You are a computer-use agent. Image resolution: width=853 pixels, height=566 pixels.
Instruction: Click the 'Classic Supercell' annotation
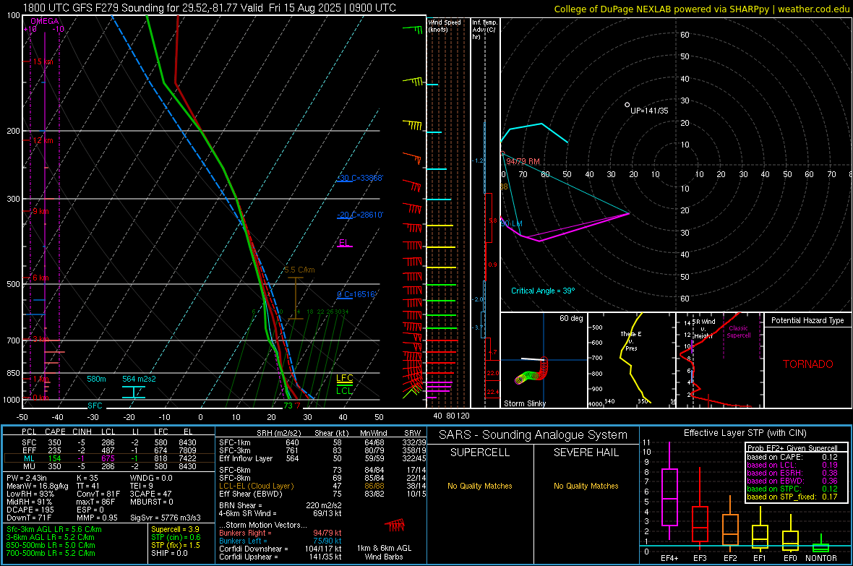click(738, 332)
